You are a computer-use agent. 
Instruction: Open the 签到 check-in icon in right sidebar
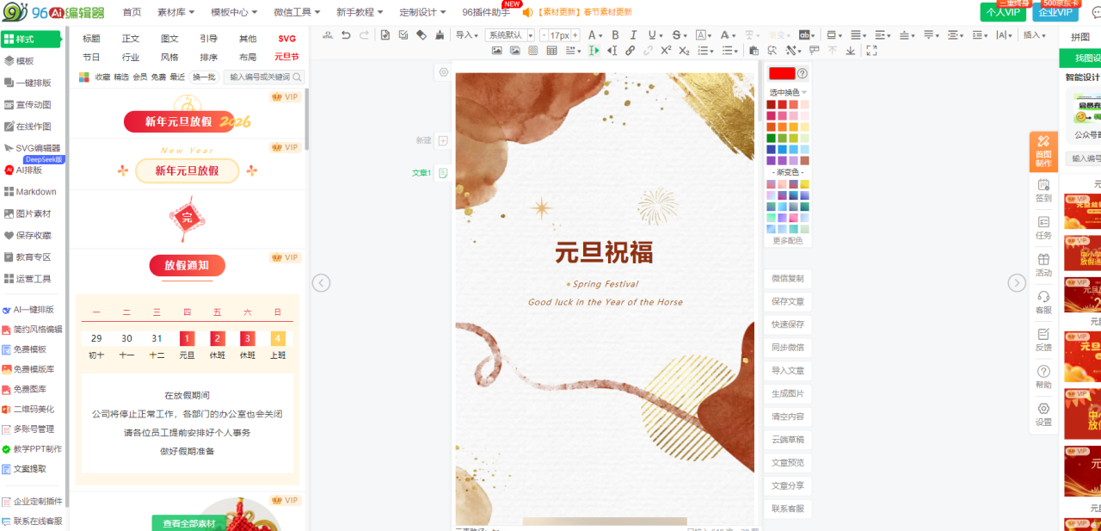click(x=1043, y=190)
